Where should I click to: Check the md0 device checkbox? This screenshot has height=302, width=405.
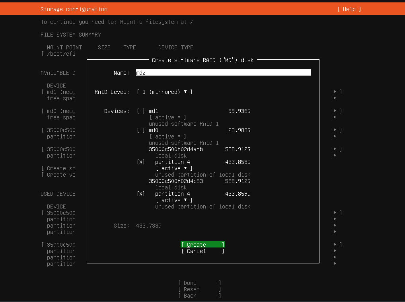tap(141, 130)
